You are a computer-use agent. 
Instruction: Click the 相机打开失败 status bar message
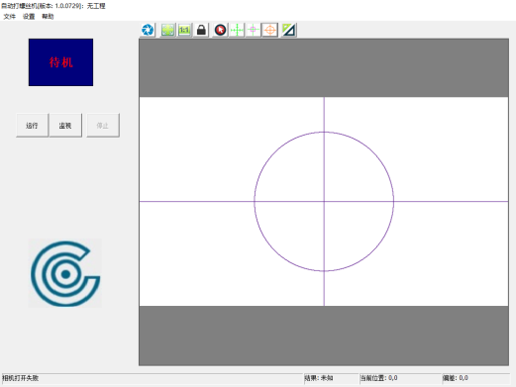(x=21, y=378)
